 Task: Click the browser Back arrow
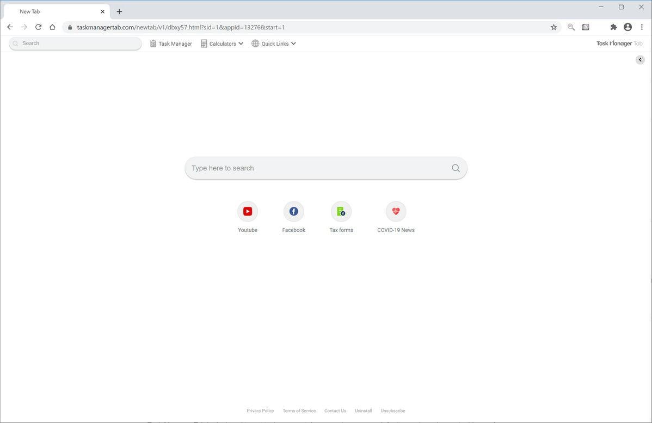pos(10,27)
